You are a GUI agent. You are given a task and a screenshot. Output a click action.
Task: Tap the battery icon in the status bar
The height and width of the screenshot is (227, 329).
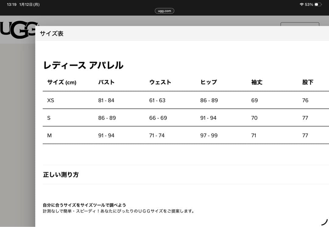(319, 4)
